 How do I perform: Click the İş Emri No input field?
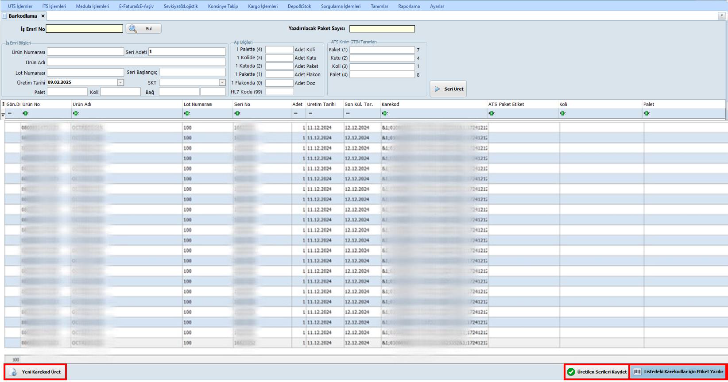[85, 29]
